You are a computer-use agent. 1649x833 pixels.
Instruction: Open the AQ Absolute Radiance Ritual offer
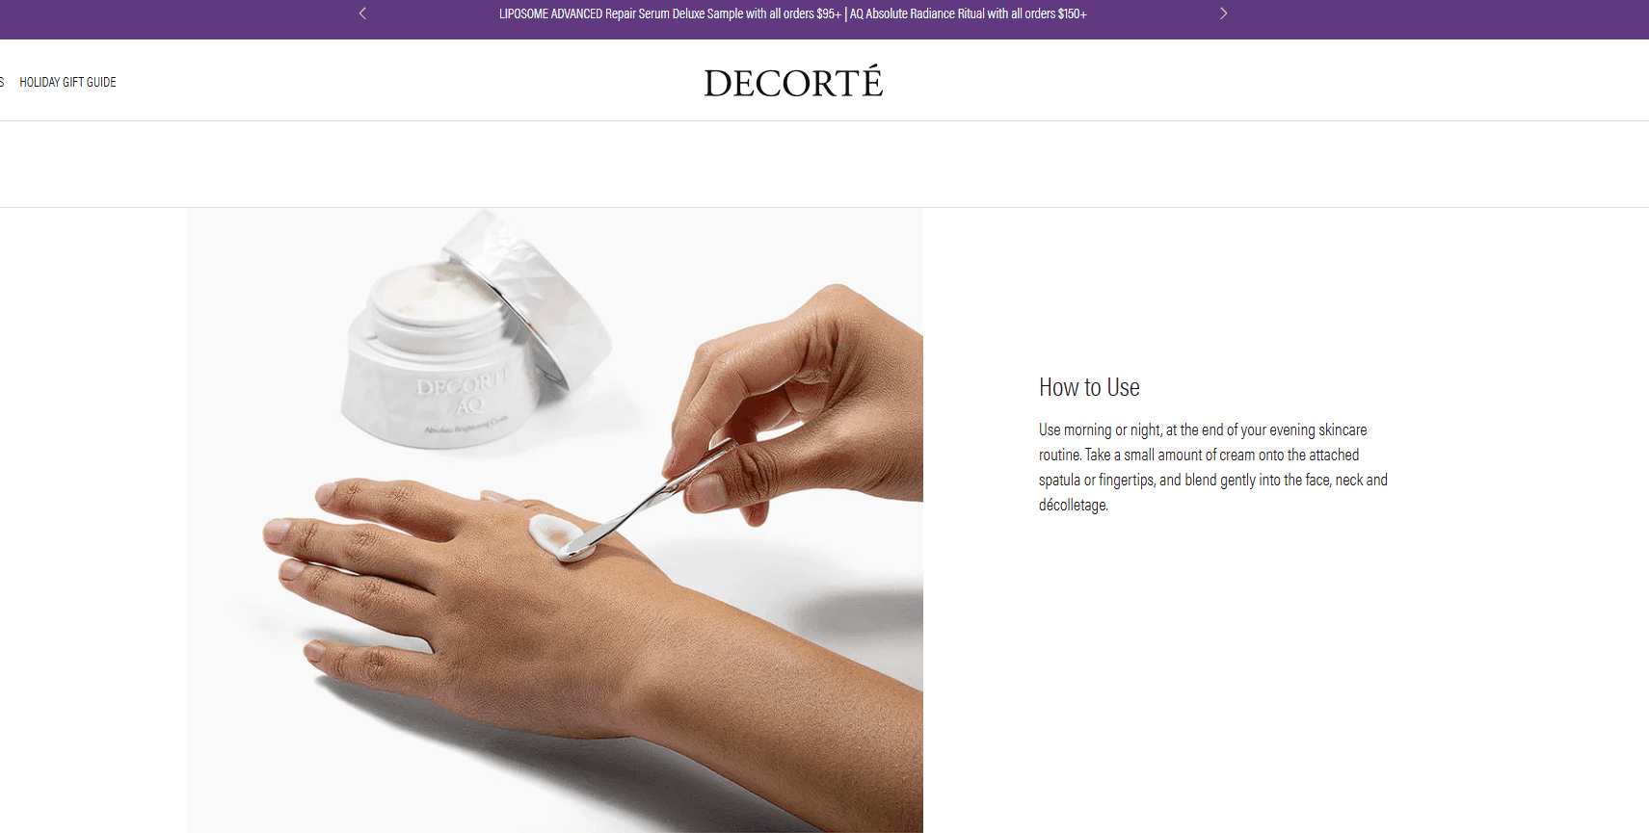pyautogui.click(x=968, y=13)
